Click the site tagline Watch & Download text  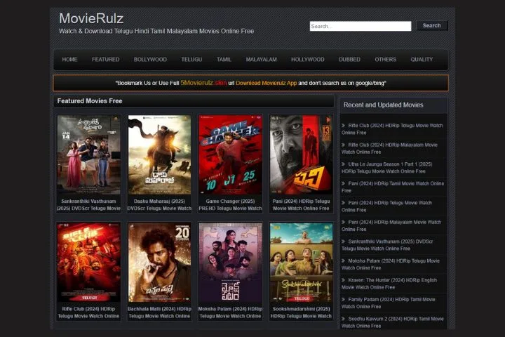[156, 32]
